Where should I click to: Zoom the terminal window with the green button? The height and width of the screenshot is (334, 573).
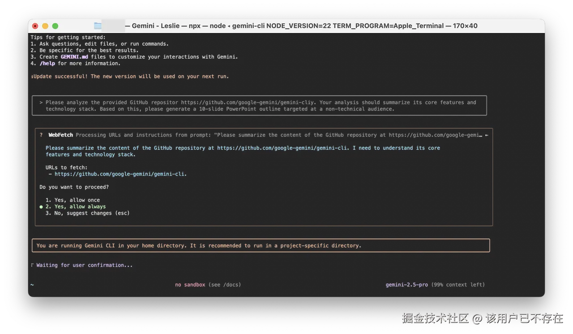click(x=55, y=26)
